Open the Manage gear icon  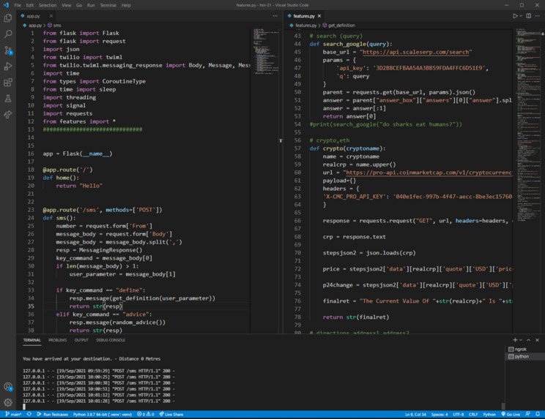(x=8, y=401)
